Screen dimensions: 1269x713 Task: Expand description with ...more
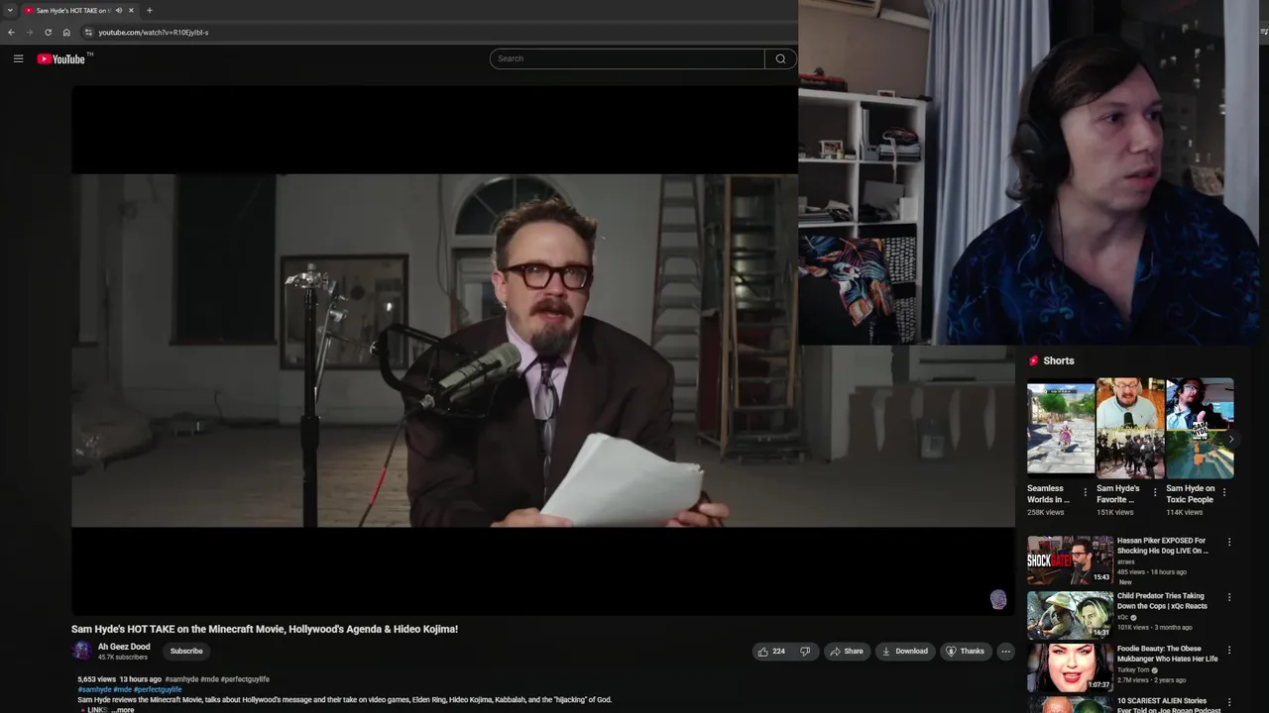pos(122,710)
